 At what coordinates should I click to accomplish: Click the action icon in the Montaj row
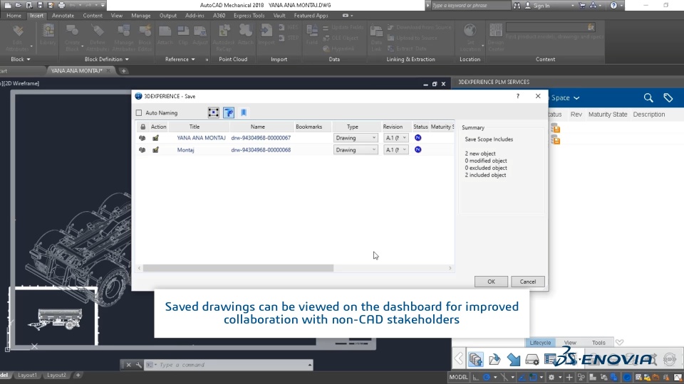tap(155, 150)
